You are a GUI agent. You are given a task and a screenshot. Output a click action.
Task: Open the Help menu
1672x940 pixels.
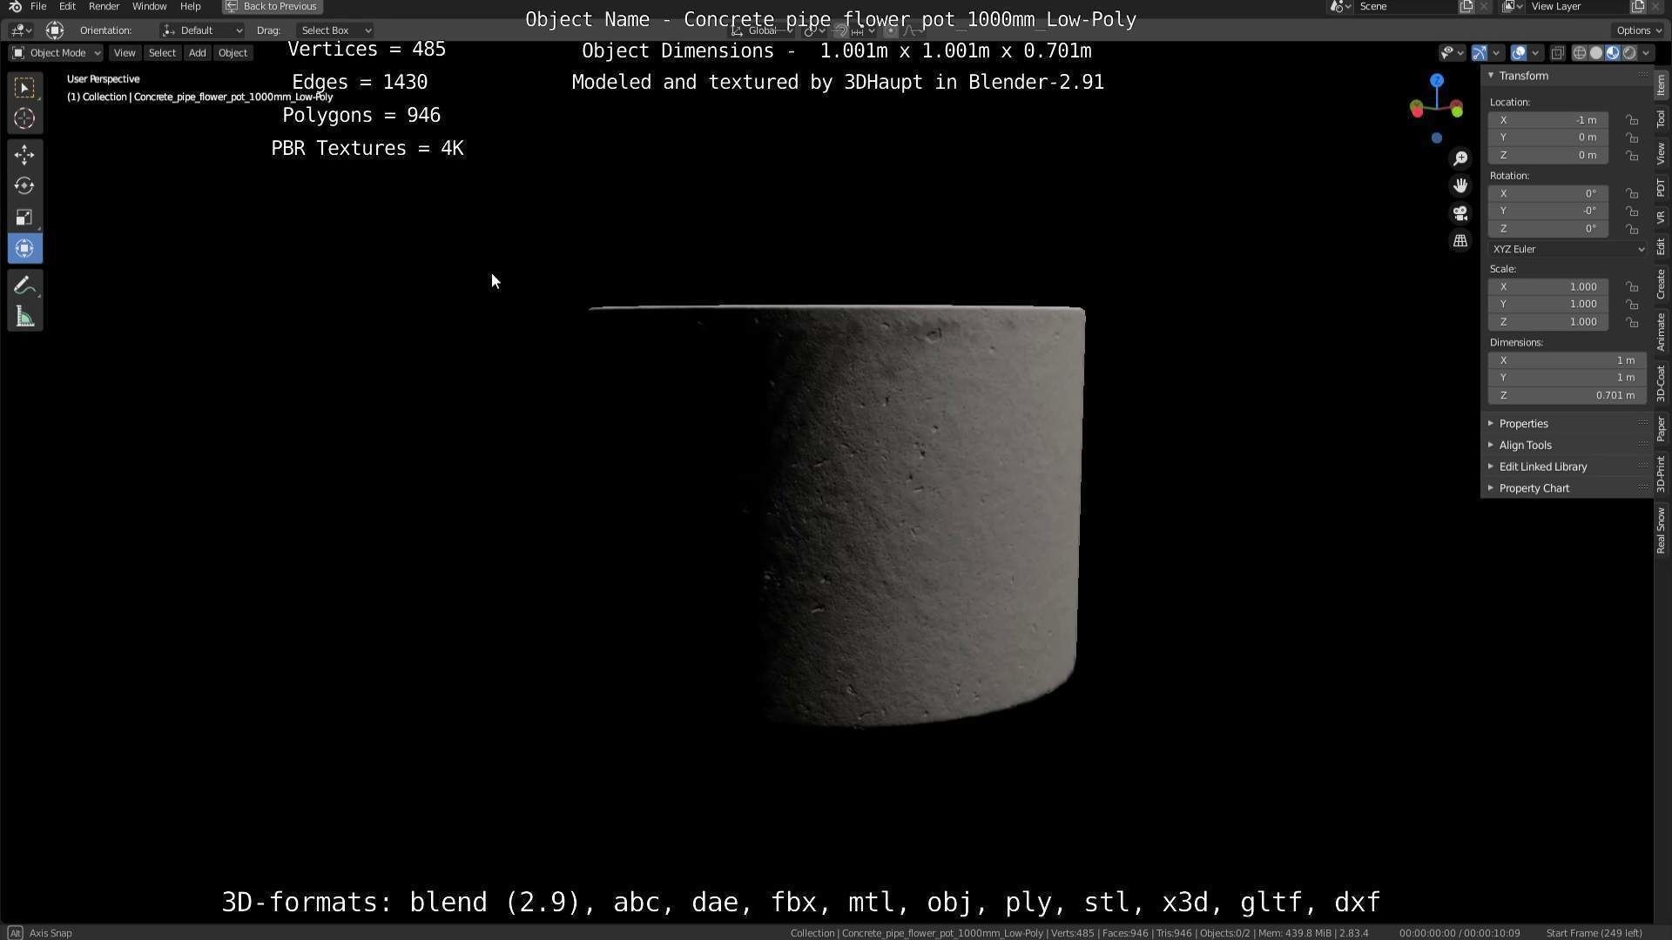pyautogui.click(x=190, y=6)
